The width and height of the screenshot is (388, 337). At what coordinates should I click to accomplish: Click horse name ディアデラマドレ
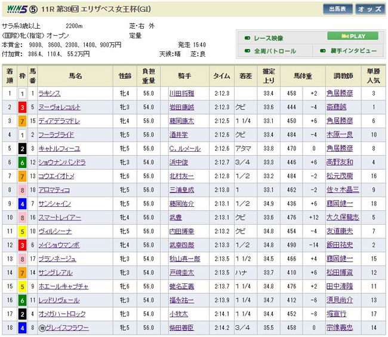(58, 121)
